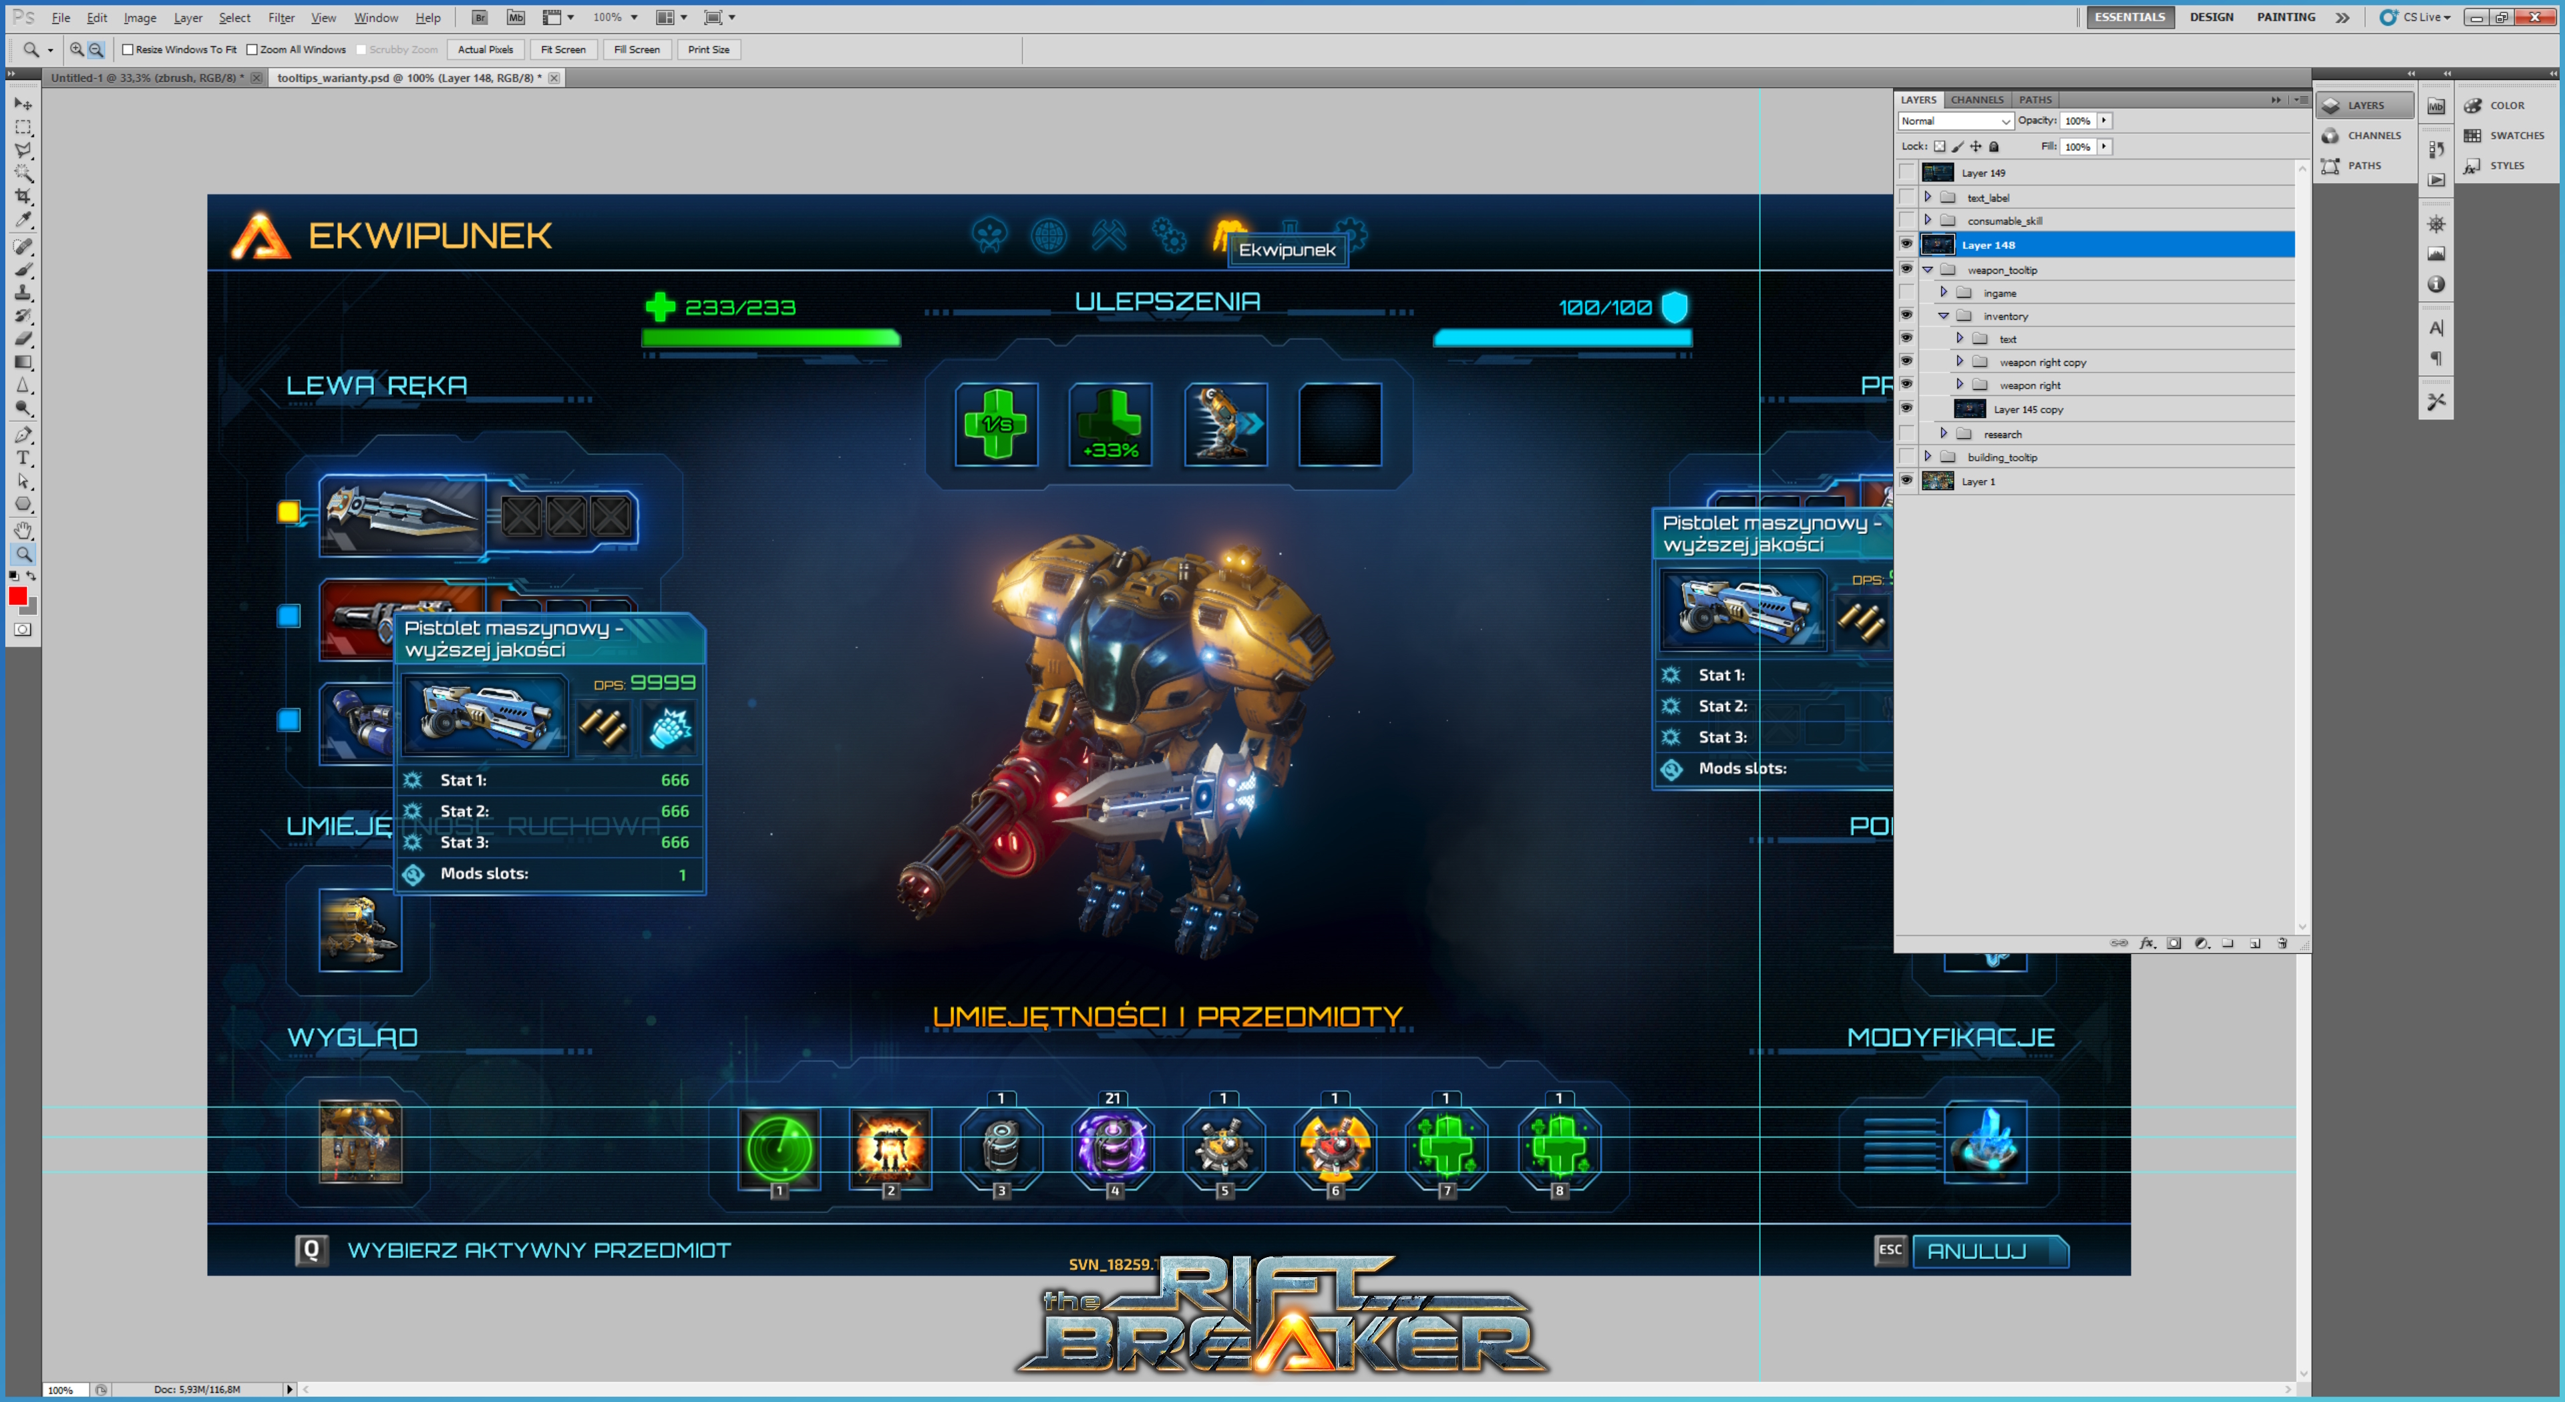Show Layer 149 visibility
The height and width of the screenshot is (1402, 2565).
pos(1907,172)
